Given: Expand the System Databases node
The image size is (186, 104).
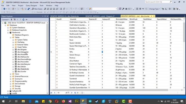Looking at the screenshot, I should point(8,28).
